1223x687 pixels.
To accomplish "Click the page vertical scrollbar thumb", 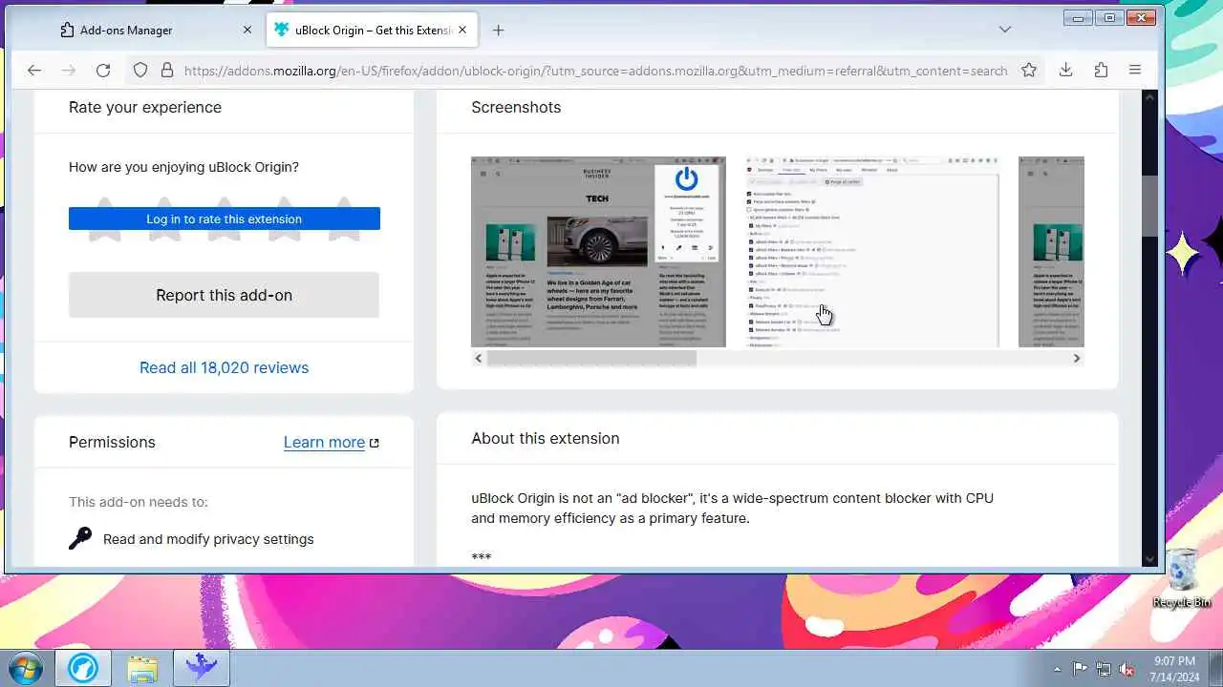I will pos(1149,205).
